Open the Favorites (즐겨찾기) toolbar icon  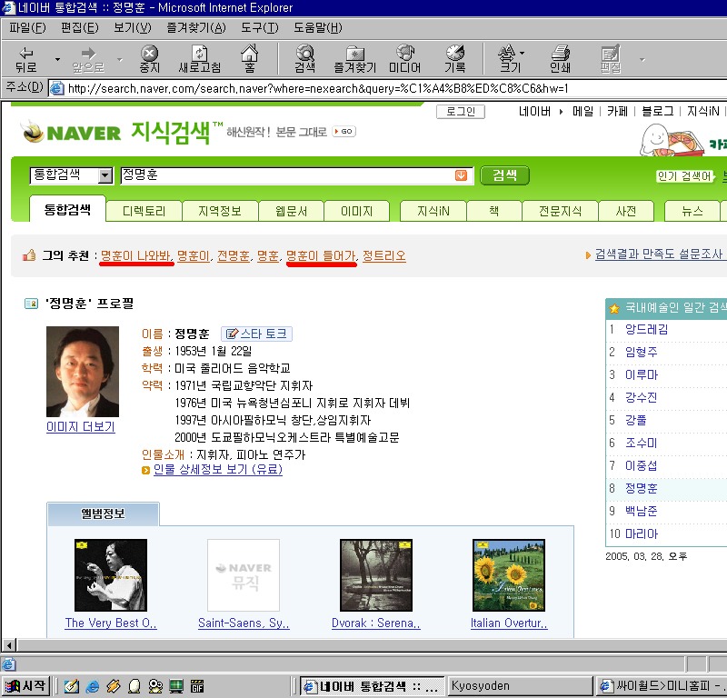point(355,59)
